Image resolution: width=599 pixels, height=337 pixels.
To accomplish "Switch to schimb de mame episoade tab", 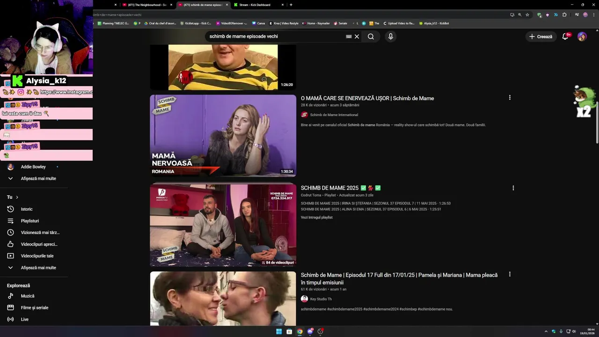I will tap(203, 5).
